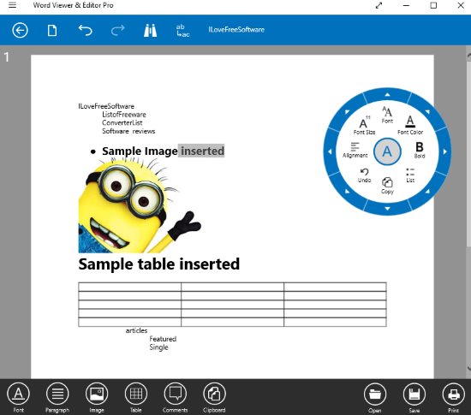Print the document
The image size is (471, 415).
pyautogui.click(x=453, y=398)
